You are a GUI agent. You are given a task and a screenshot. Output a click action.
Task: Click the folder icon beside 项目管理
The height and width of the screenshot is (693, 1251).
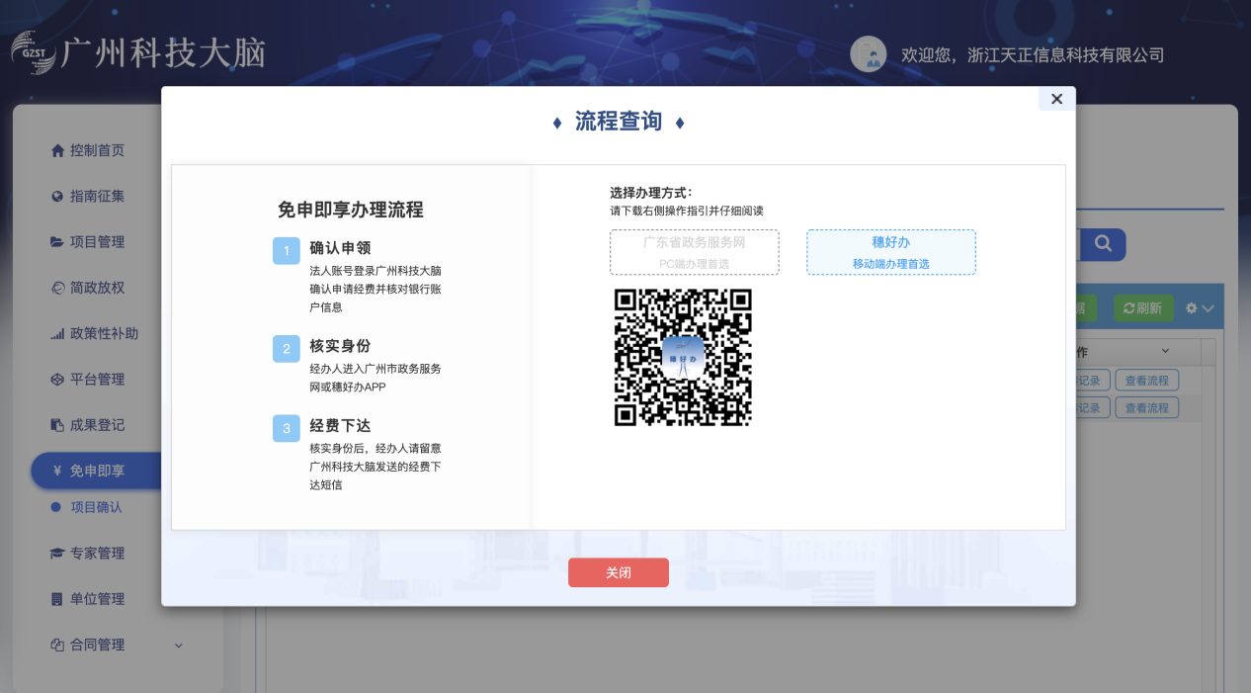pos(57,242)
